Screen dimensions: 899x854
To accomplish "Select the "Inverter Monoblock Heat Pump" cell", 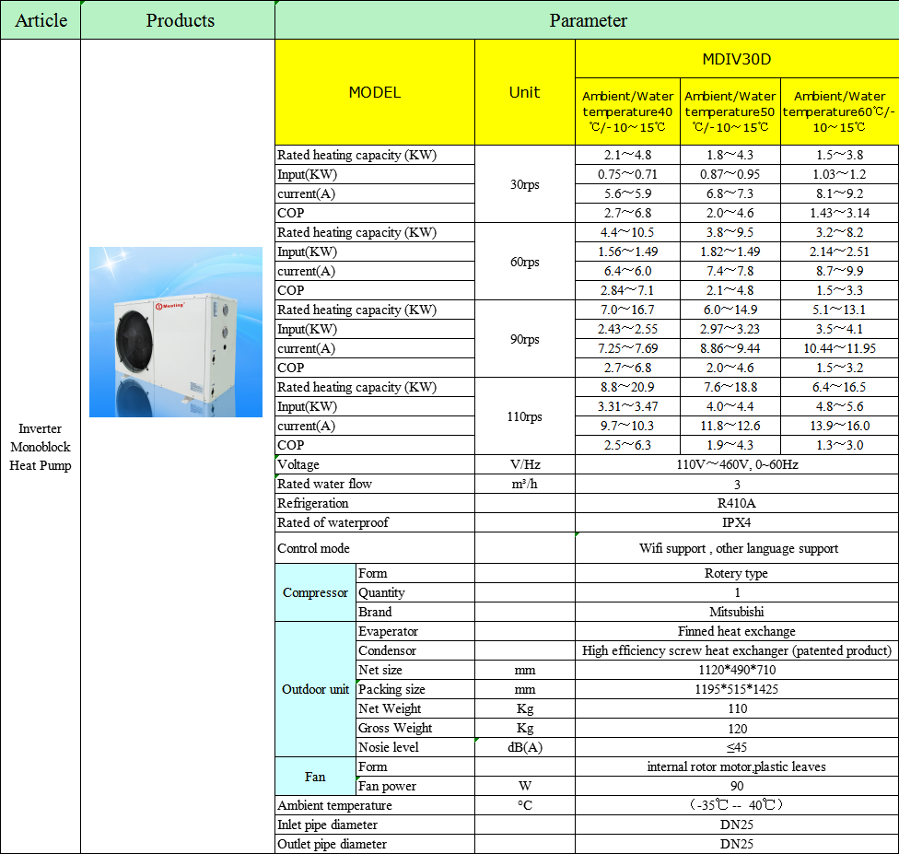I will (x=41, y=447).
